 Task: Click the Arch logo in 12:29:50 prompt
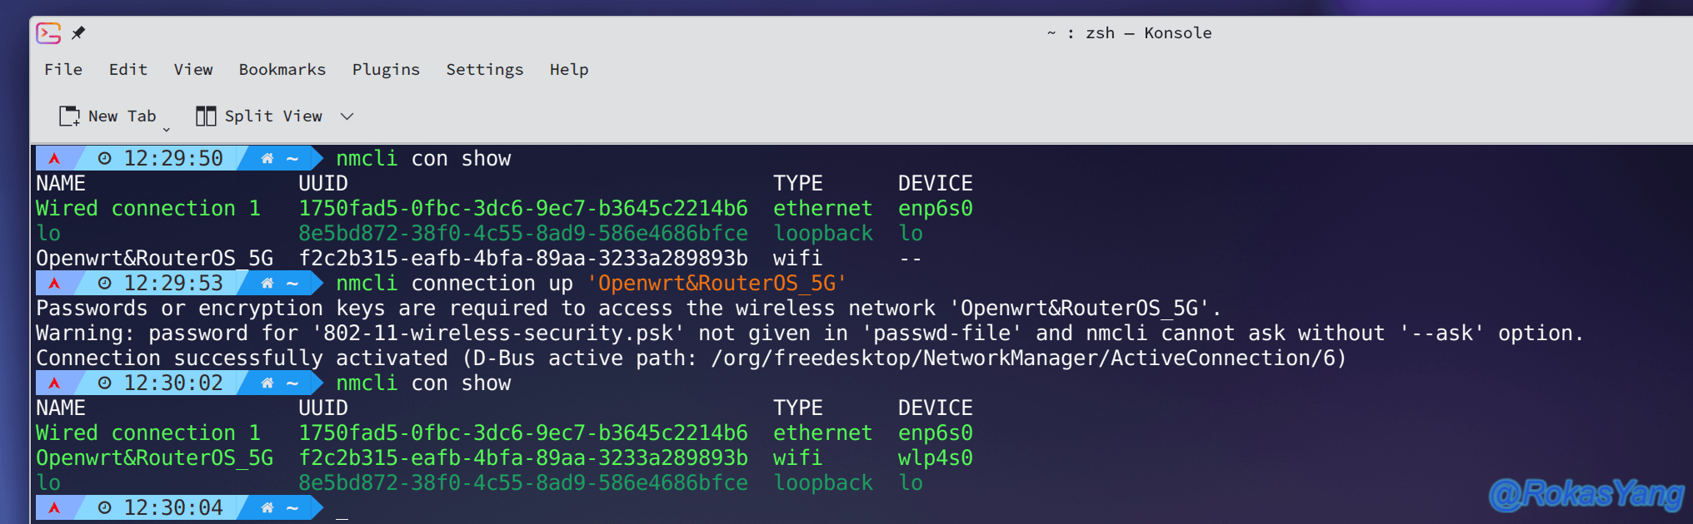(54, 158)
